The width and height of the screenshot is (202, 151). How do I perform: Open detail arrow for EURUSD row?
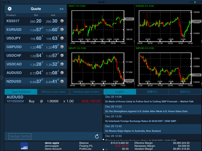coord(62,30)
